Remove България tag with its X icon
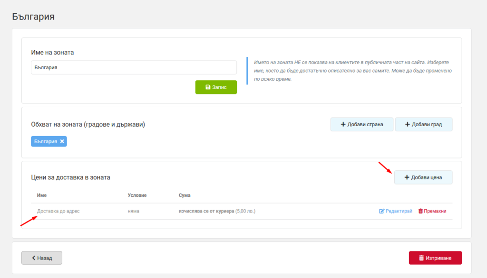Image resolution: width=487 pixels, height=278 pixels. 62,141
